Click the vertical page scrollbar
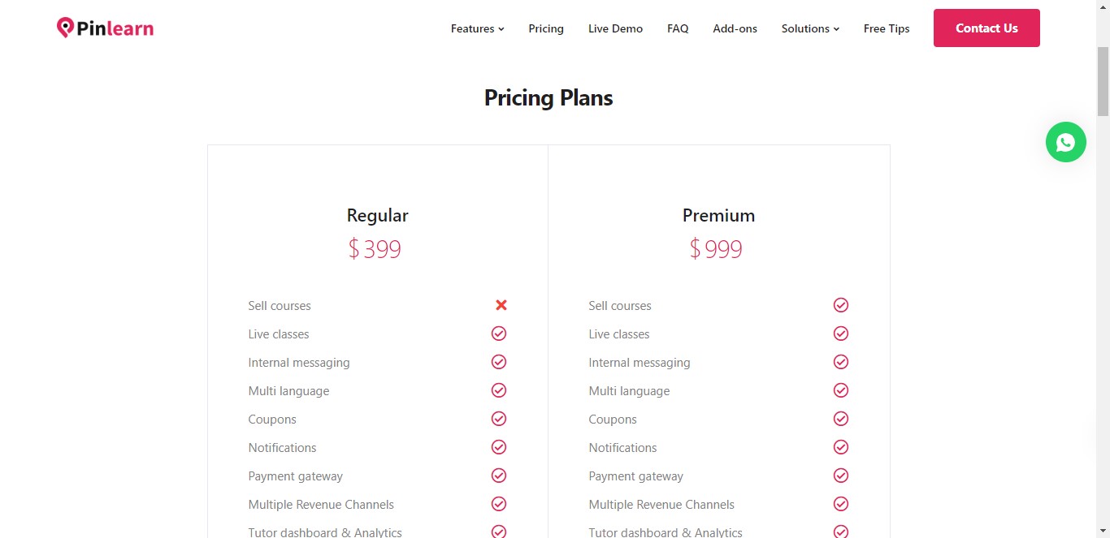The width and height of the screenshot is (1110, 538). click(x=1103, y=81)
